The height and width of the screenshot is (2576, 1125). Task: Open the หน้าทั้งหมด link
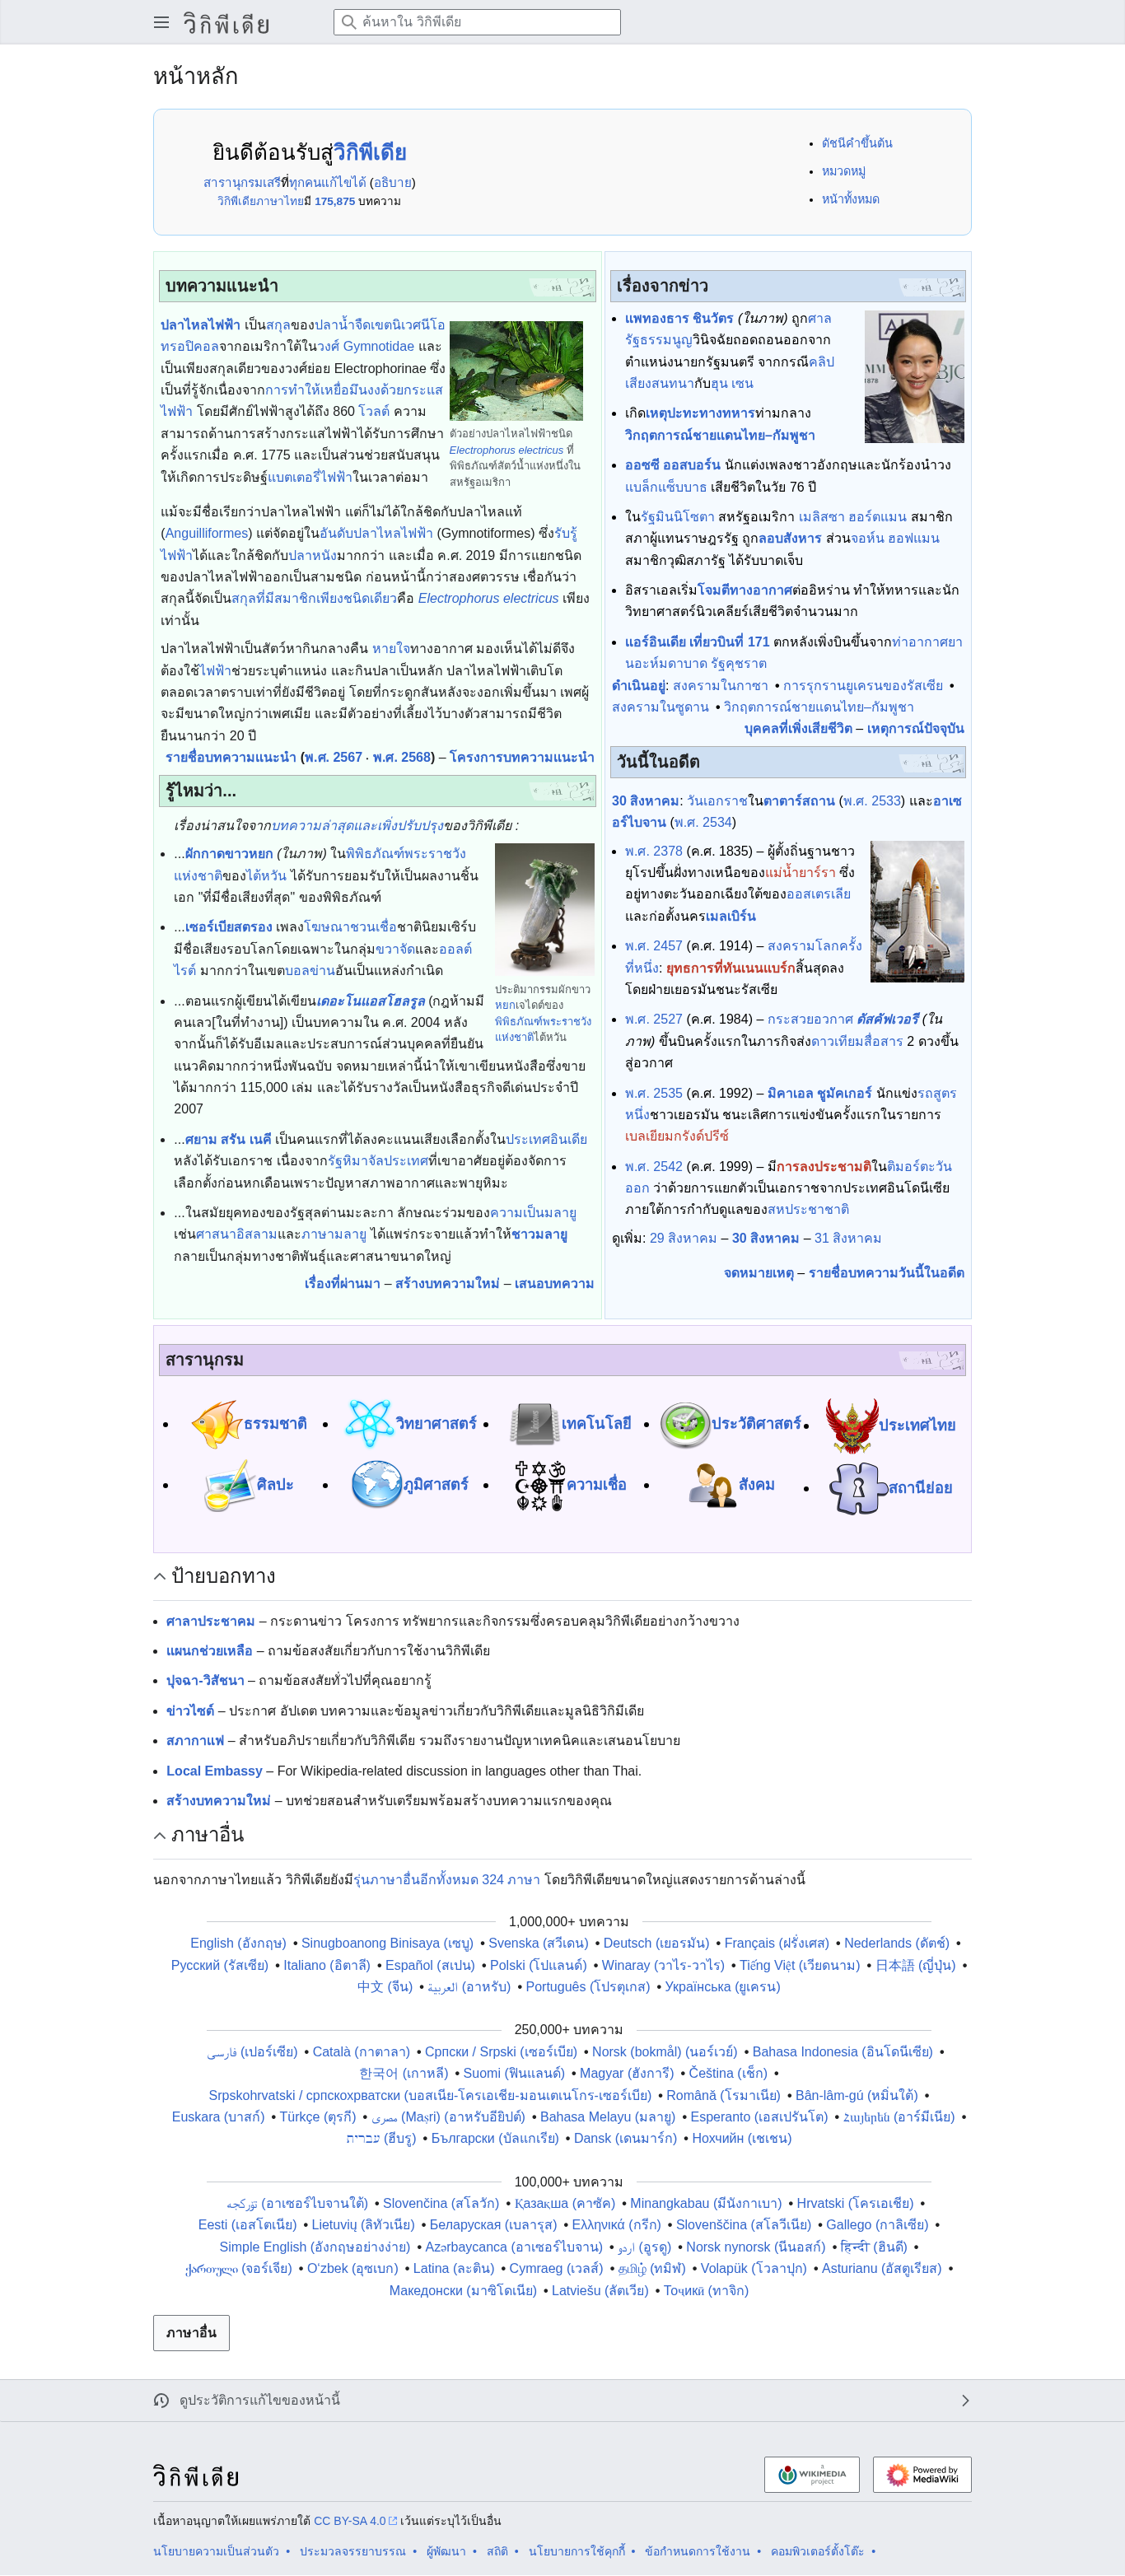850,199
